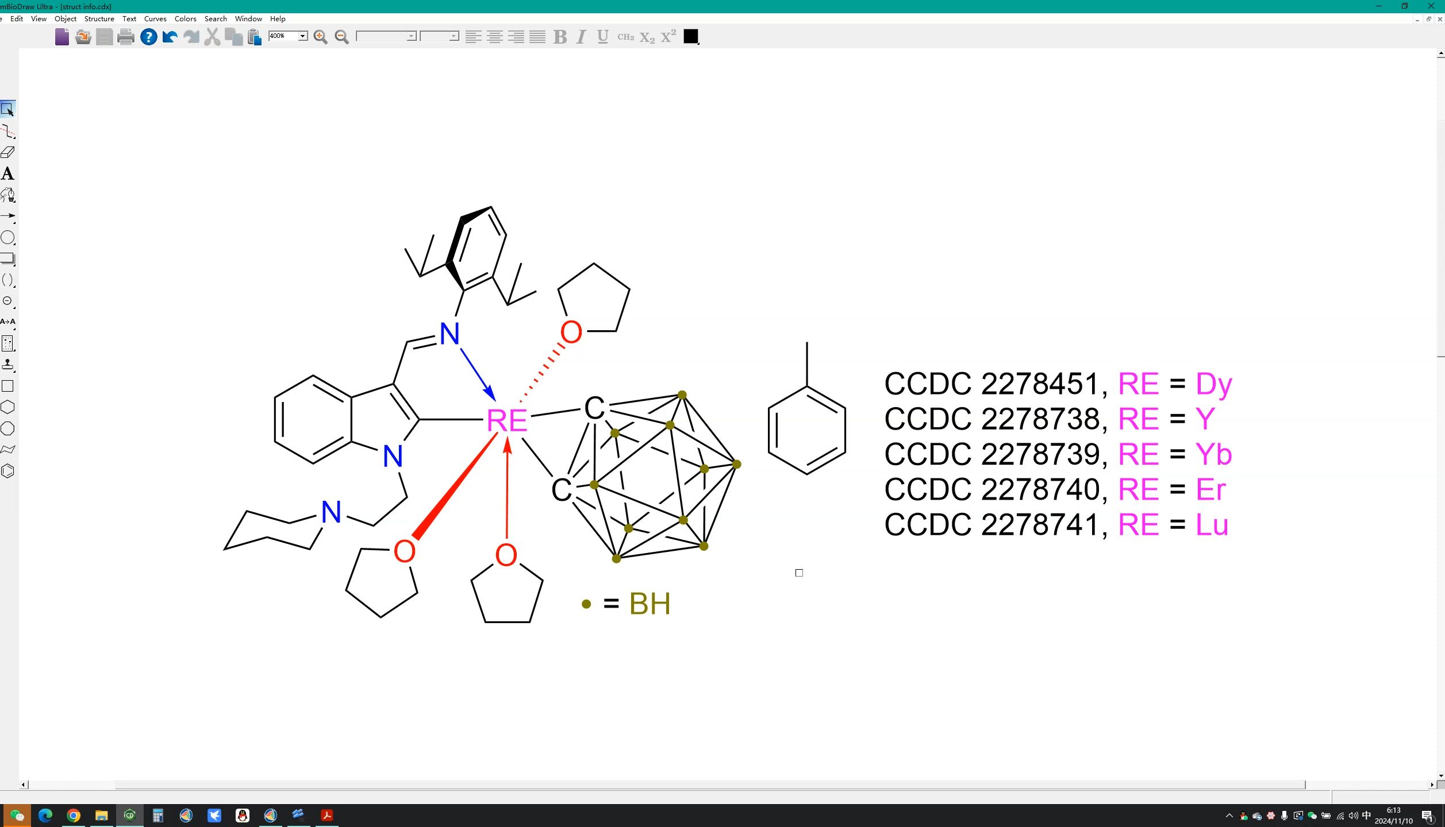The image size is (1445, 827).
Task: Choose the structure perspective/bond tool
Action: click(x=7, y=131)
